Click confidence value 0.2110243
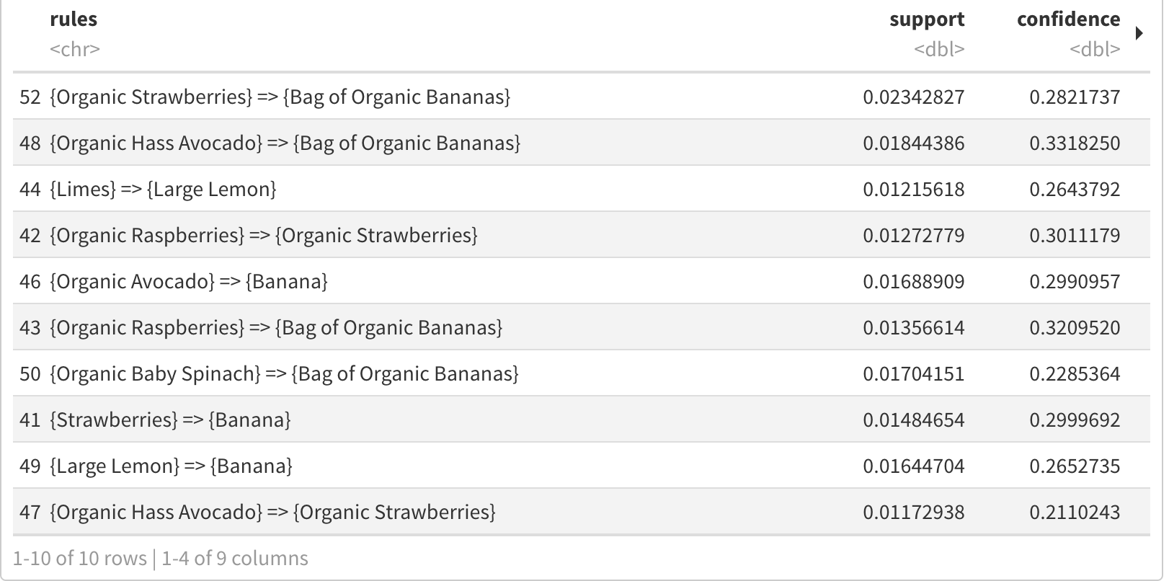1169x581 pixels. coord(1075,513)
